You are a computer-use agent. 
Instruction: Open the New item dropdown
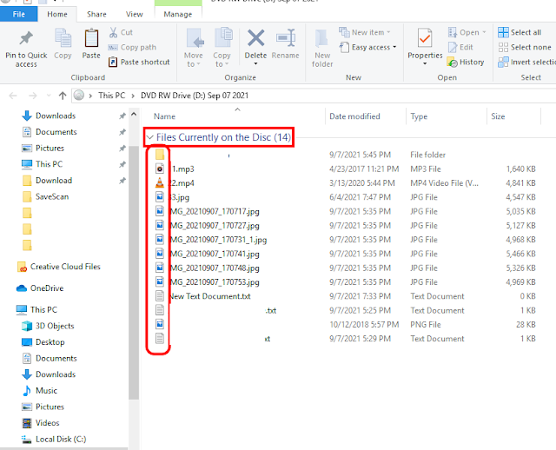click(x=365, y=32)
